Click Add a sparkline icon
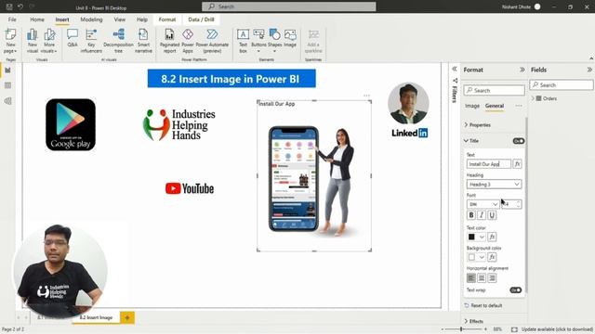This screenshot has width=595, height=334. pos(313,41)
